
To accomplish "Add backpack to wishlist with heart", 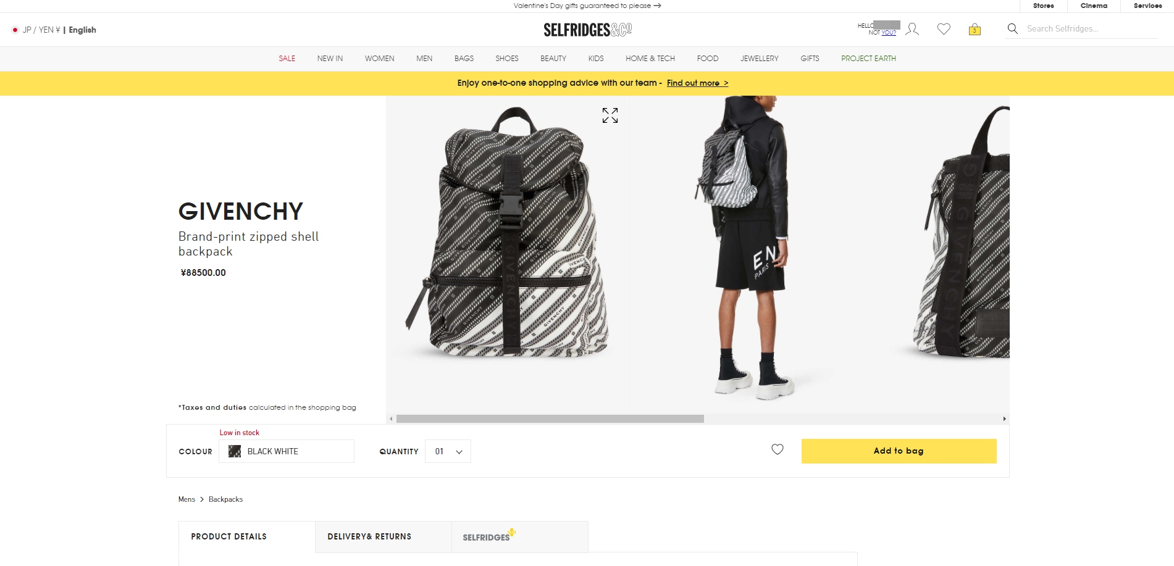I will pyautogui.click(x=778, y=449).
